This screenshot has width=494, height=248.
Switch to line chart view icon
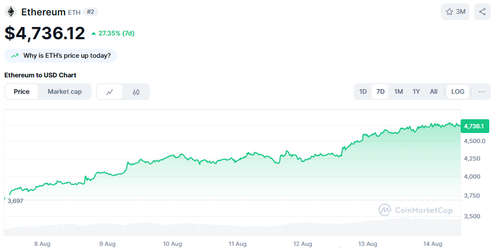click(110, 92)
